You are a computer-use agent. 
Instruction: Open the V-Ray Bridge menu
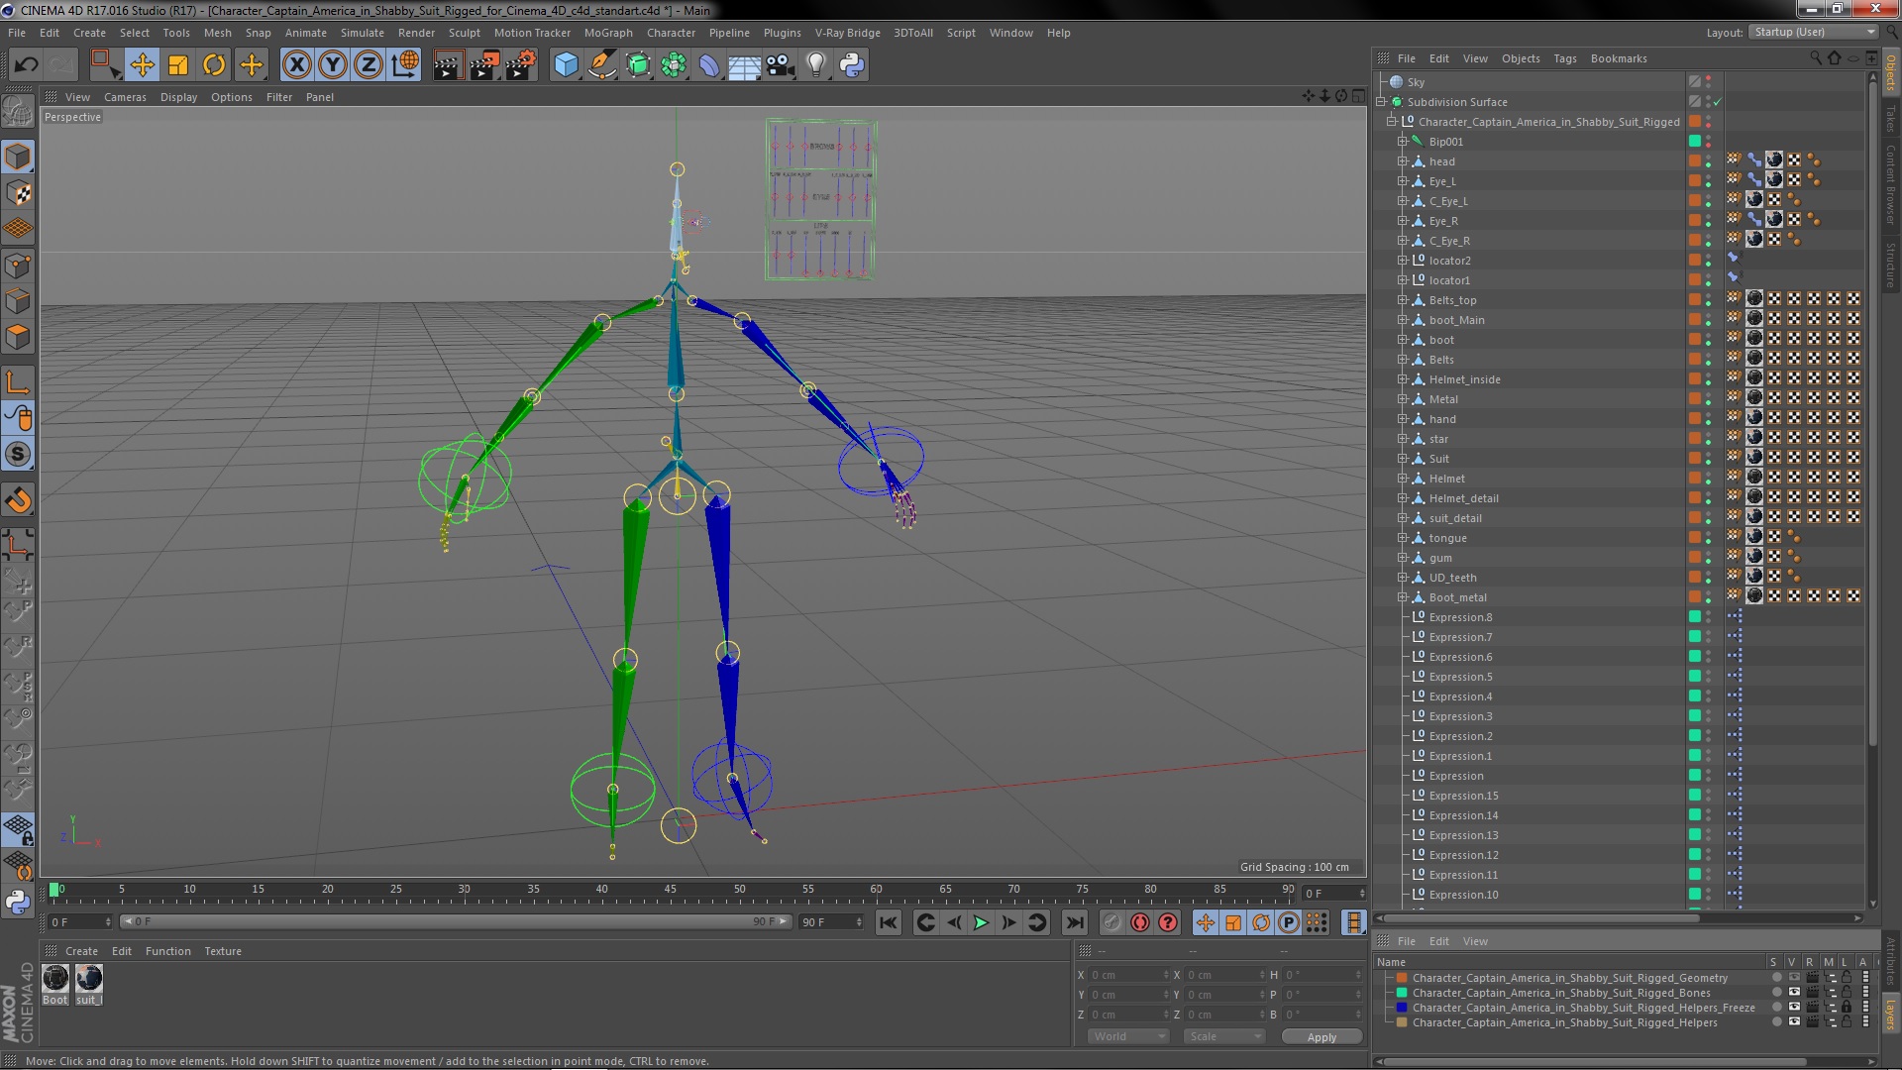click(847, 33)
